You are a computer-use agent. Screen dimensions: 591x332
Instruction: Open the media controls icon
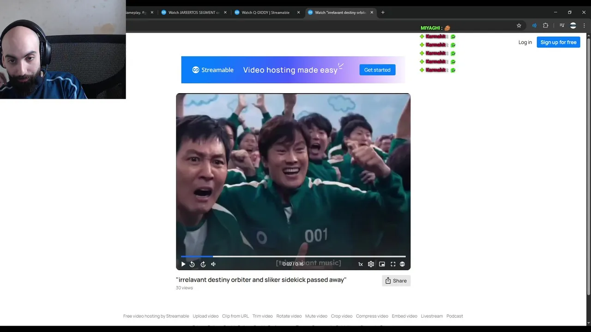coord(562,25)
